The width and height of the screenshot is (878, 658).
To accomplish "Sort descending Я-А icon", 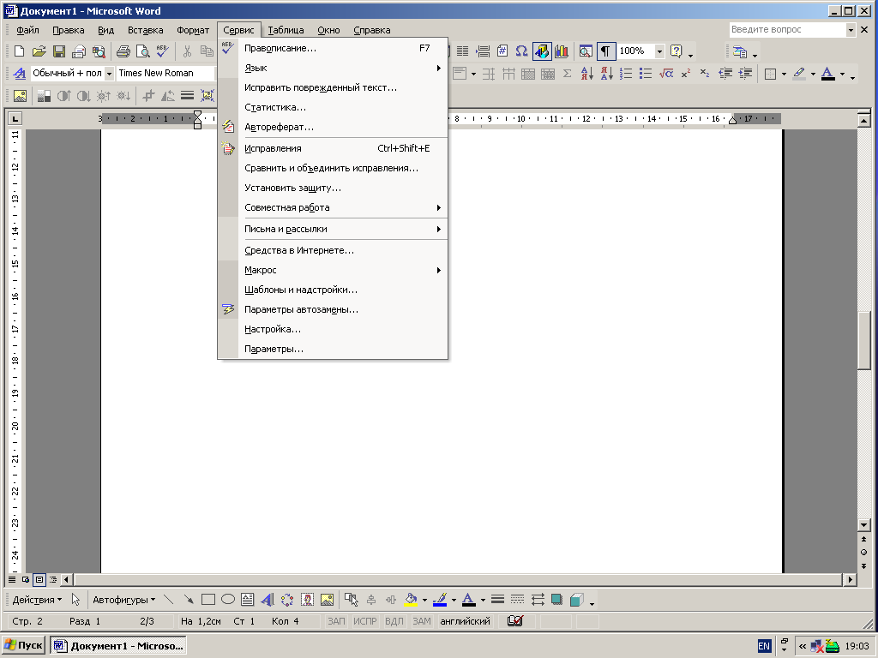I will 606,74.
